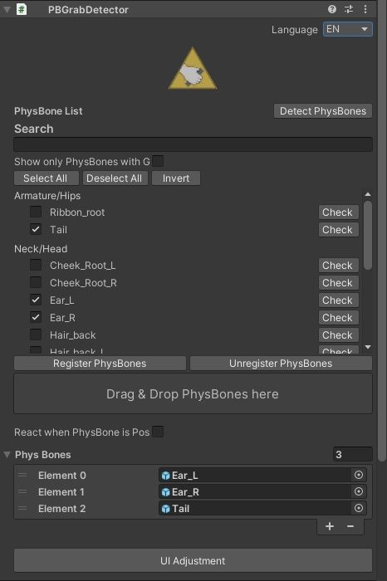Click the Detect PhysBones button
Image resolution: width=387 pixels, height=581 pixels.
tap(323, 111)
